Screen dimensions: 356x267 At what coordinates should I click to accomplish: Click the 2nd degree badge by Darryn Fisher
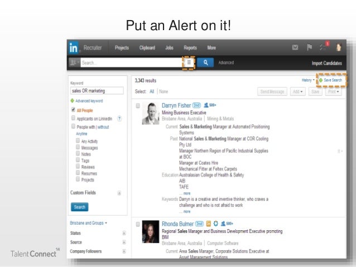(196, 105)
